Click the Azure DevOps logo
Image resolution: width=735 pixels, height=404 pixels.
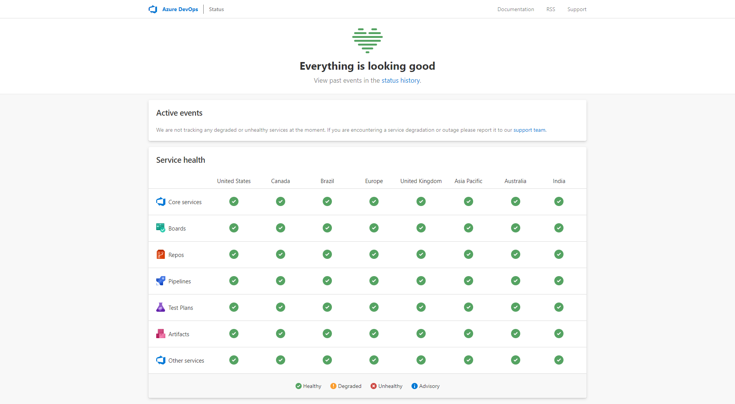[x=153, y=9]
